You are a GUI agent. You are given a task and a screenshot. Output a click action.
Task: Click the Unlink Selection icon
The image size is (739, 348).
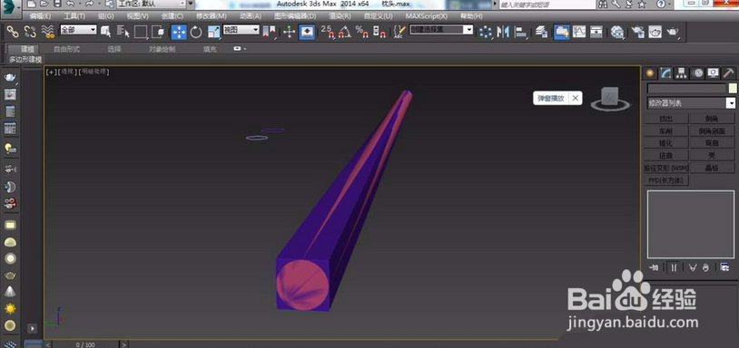[x=30, y=32]
